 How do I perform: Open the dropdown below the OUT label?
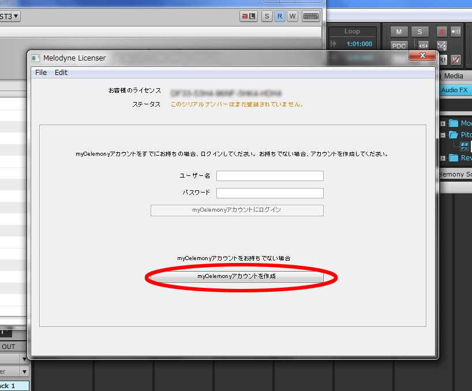click(24, 359)
